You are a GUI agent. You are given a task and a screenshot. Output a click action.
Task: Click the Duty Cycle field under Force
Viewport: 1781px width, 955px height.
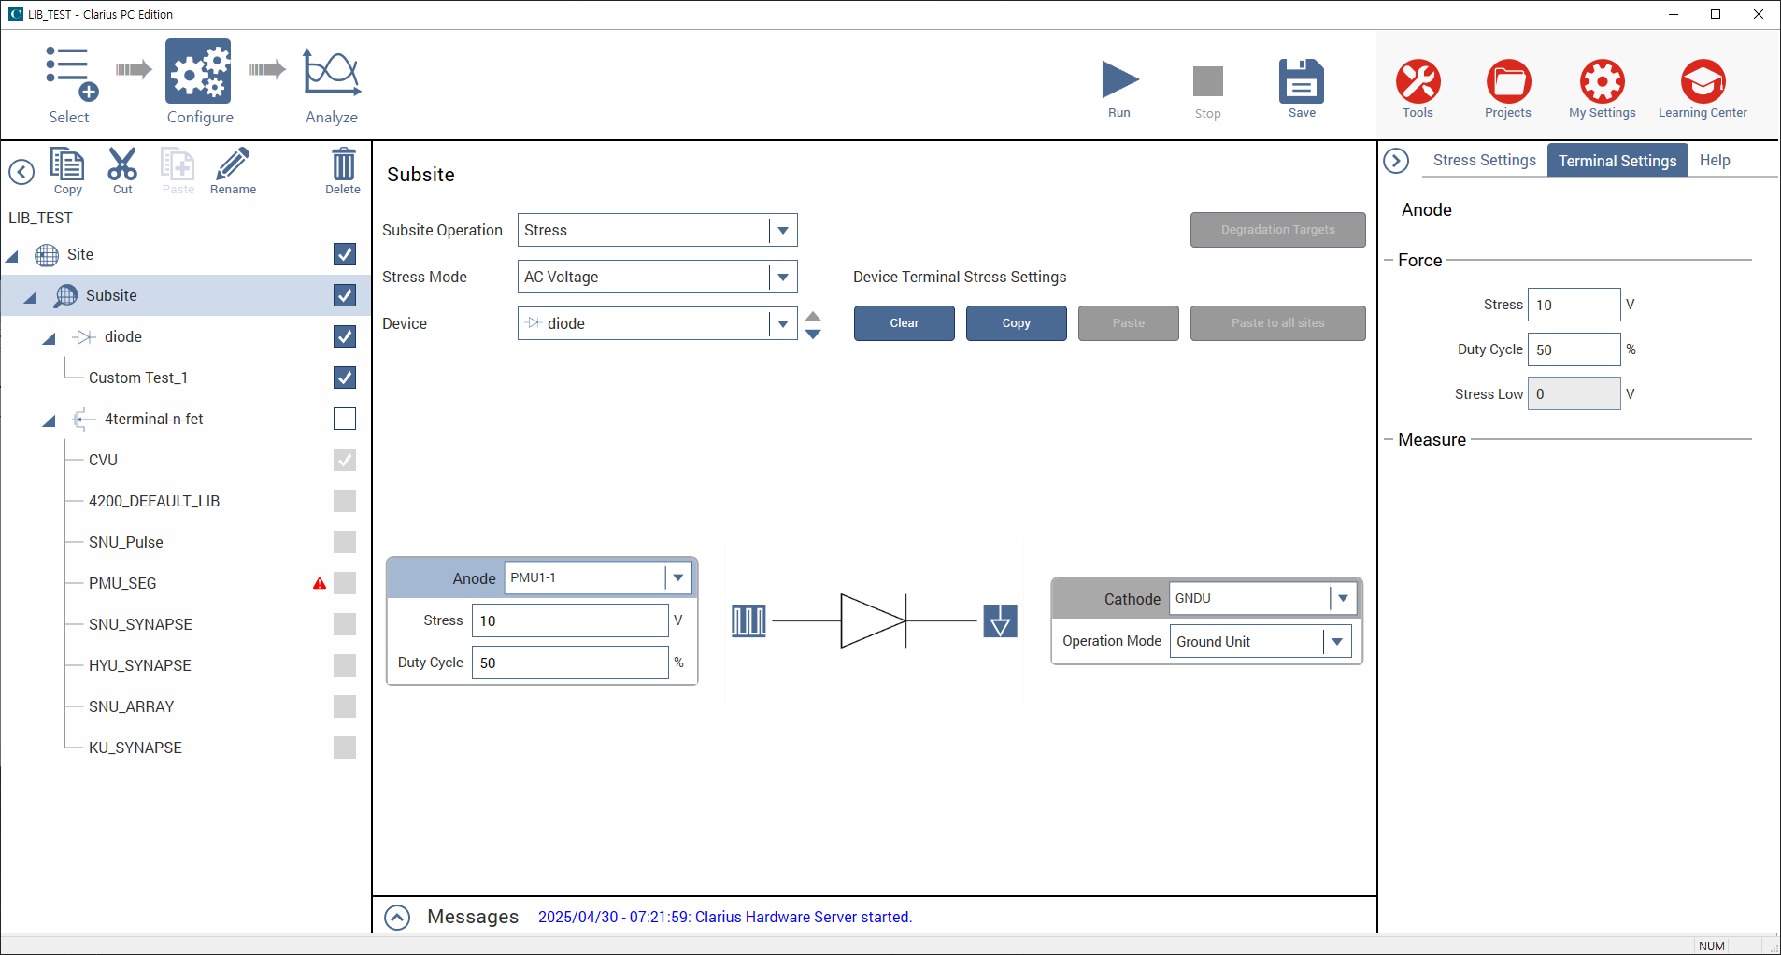coord(1574,349)
